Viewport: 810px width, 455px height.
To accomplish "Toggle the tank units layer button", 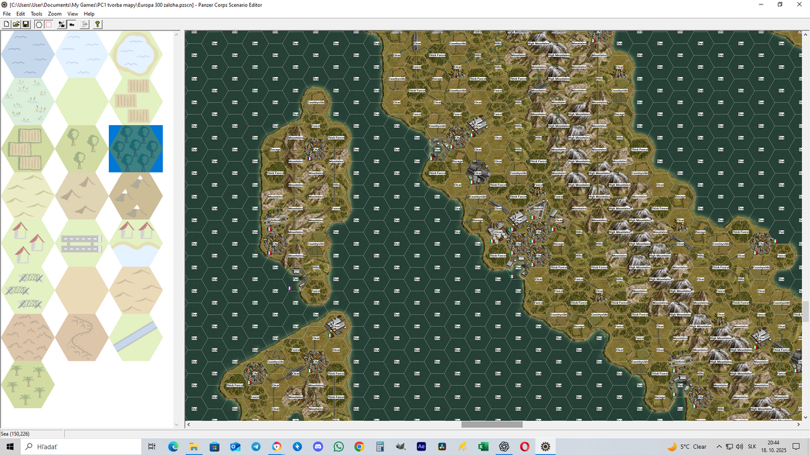I will (x=72, y=24).
